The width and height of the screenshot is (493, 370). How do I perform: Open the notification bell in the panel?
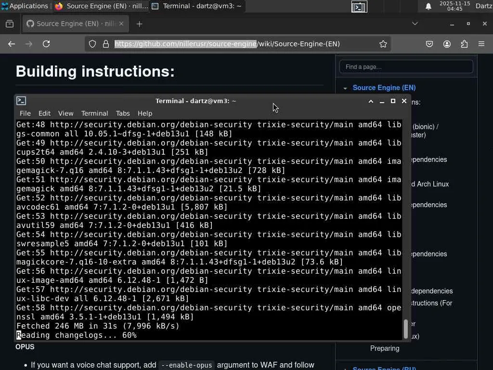click(x=428, y=6)
